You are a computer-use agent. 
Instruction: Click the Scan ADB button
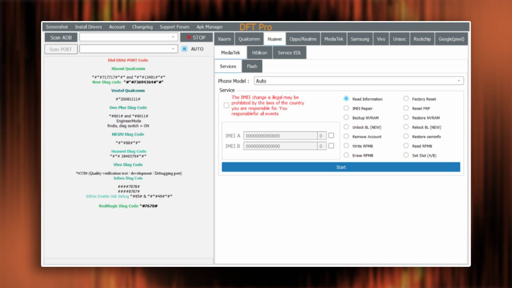(61, 37)
